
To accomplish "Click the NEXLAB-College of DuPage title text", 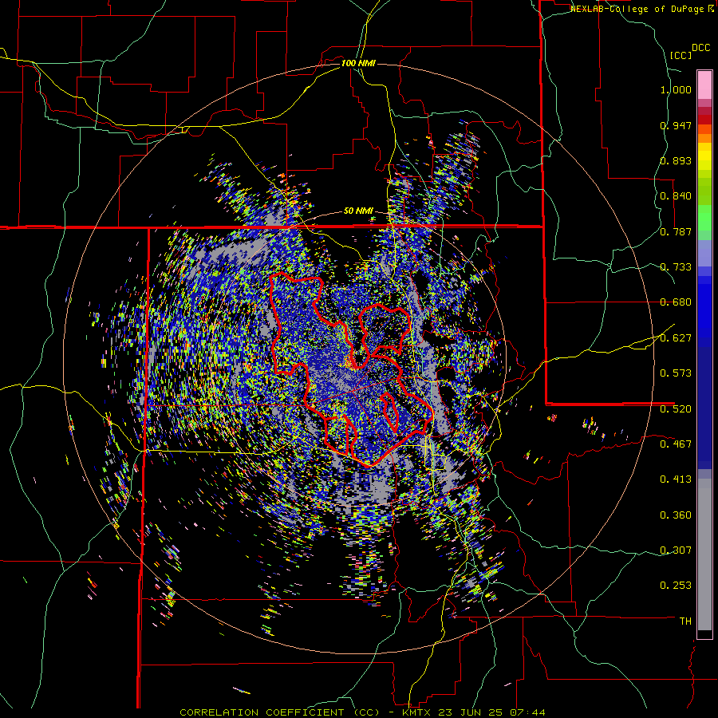I will (x=638, y=9).
